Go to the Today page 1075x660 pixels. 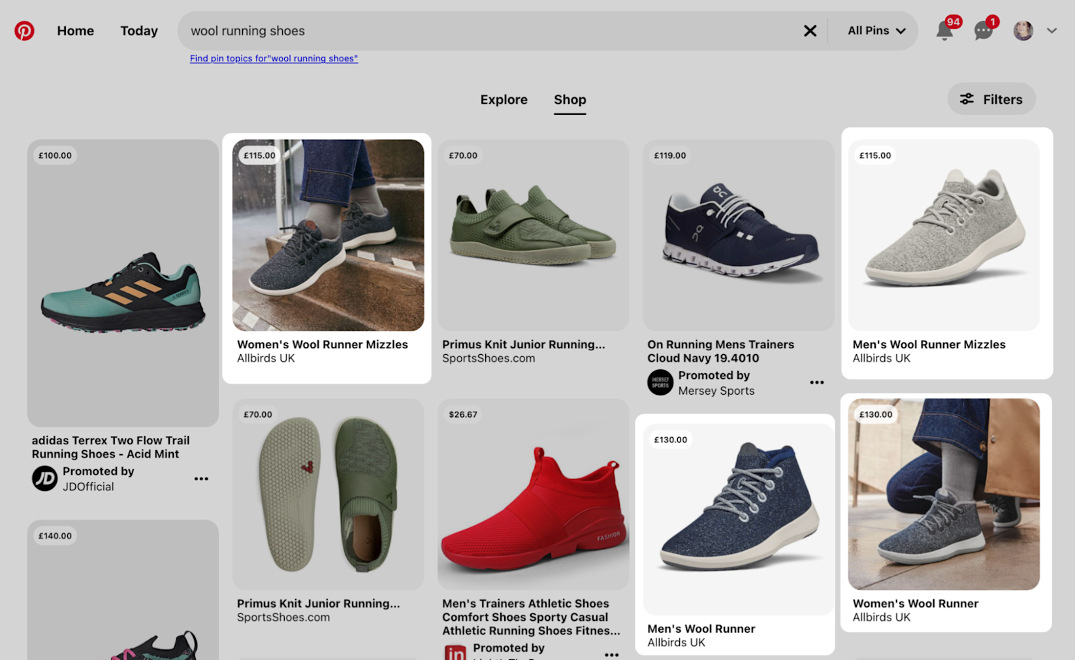pos(139,31)
